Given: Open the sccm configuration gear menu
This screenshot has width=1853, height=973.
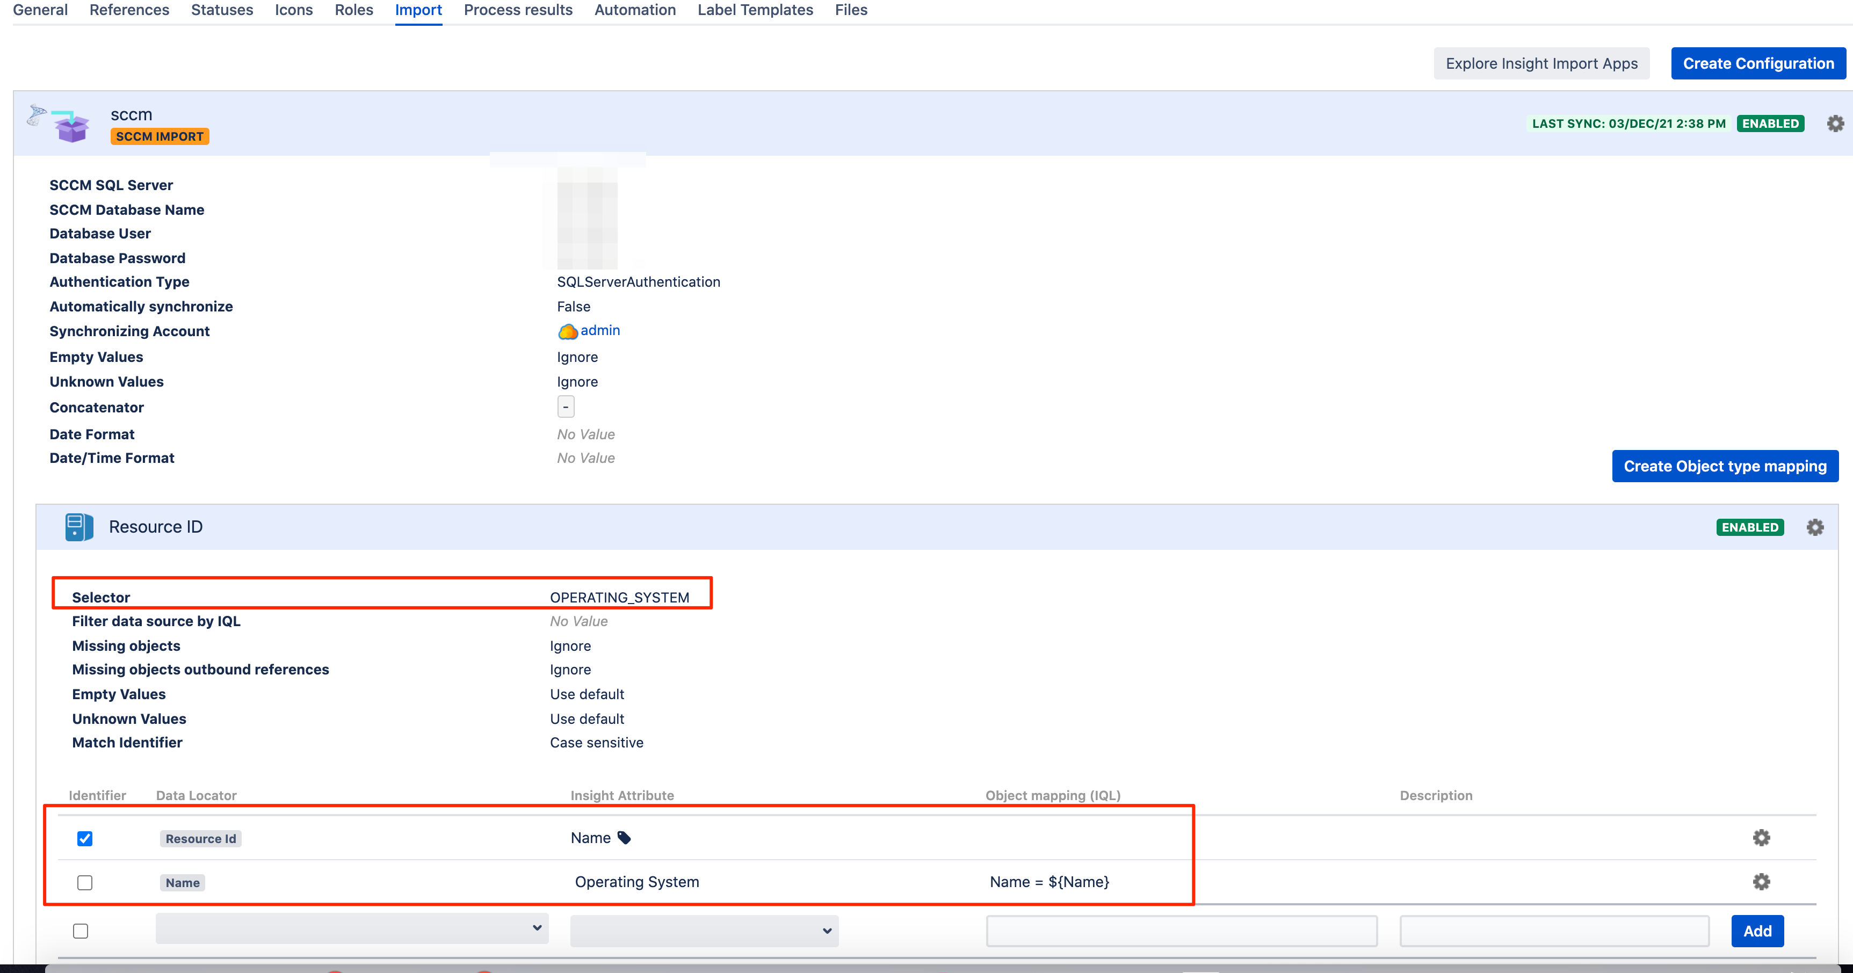Looking at the screenshot, I should coord(1835,124).
